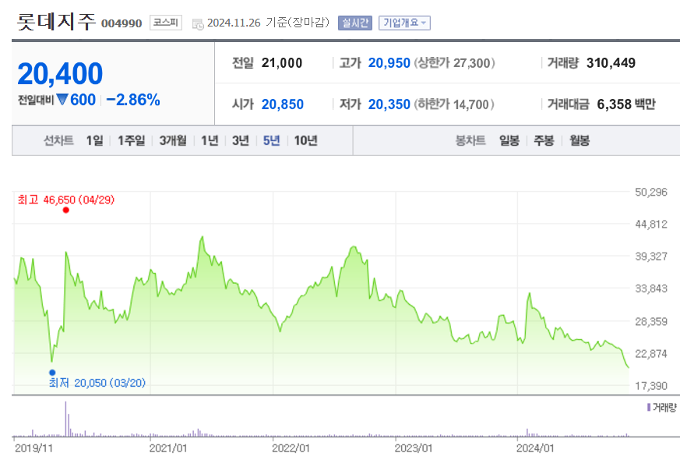Click the 실시간 button
Image resolution: width=680 pixels, height=460 pixels.
tap(354, 23)
